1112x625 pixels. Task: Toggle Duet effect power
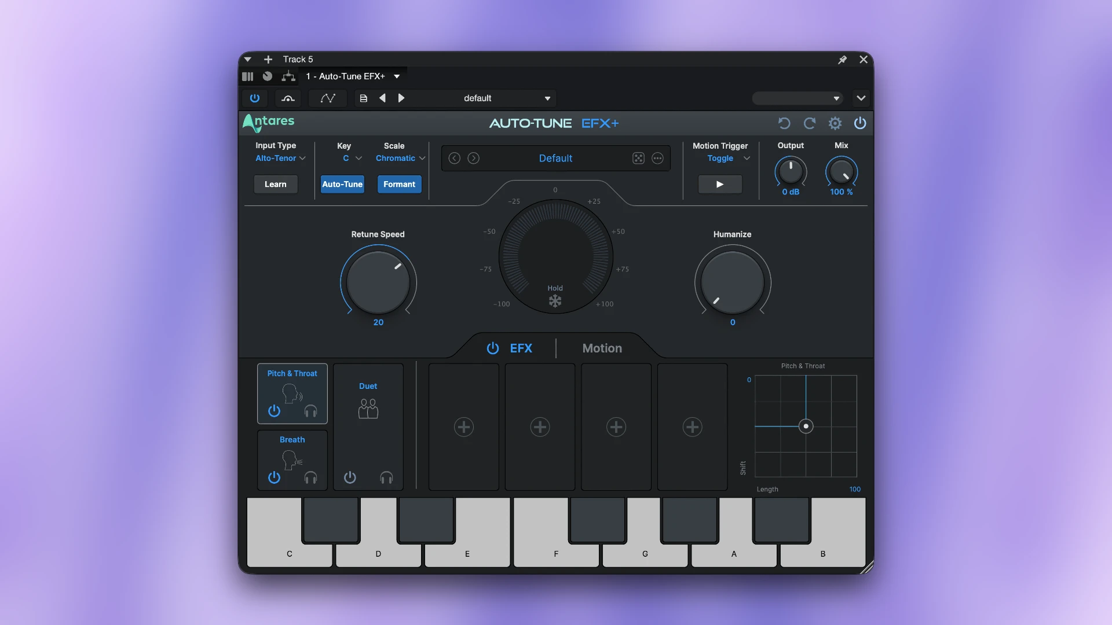[x=350, y=477]
